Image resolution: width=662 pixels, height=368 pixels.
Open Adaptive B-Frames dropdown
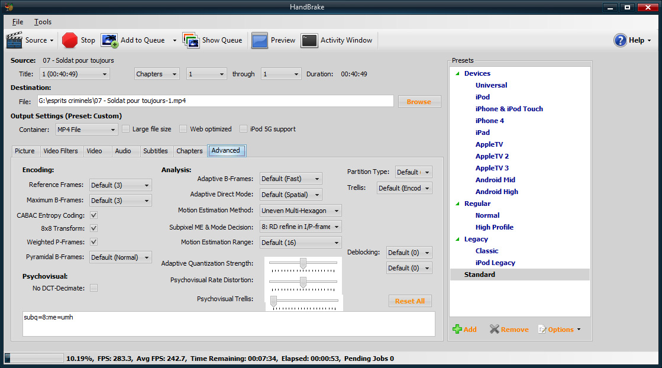click(291, 179)
